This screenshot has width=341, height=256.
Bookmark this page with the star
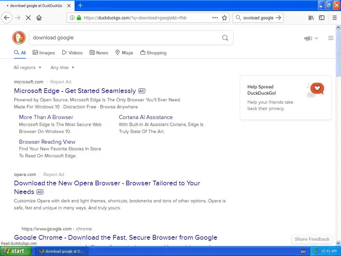224,18
